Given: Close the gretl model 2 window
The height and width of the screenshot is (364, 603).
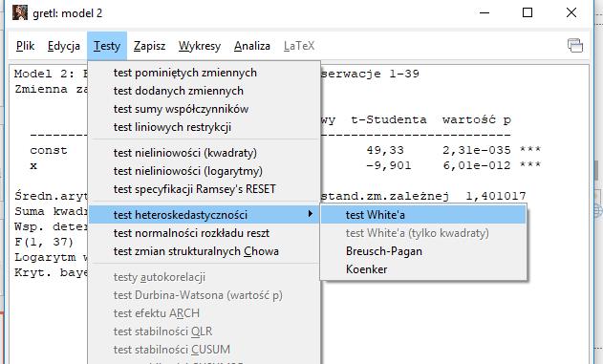Looking at the screenshot, I should pos(571,12).
